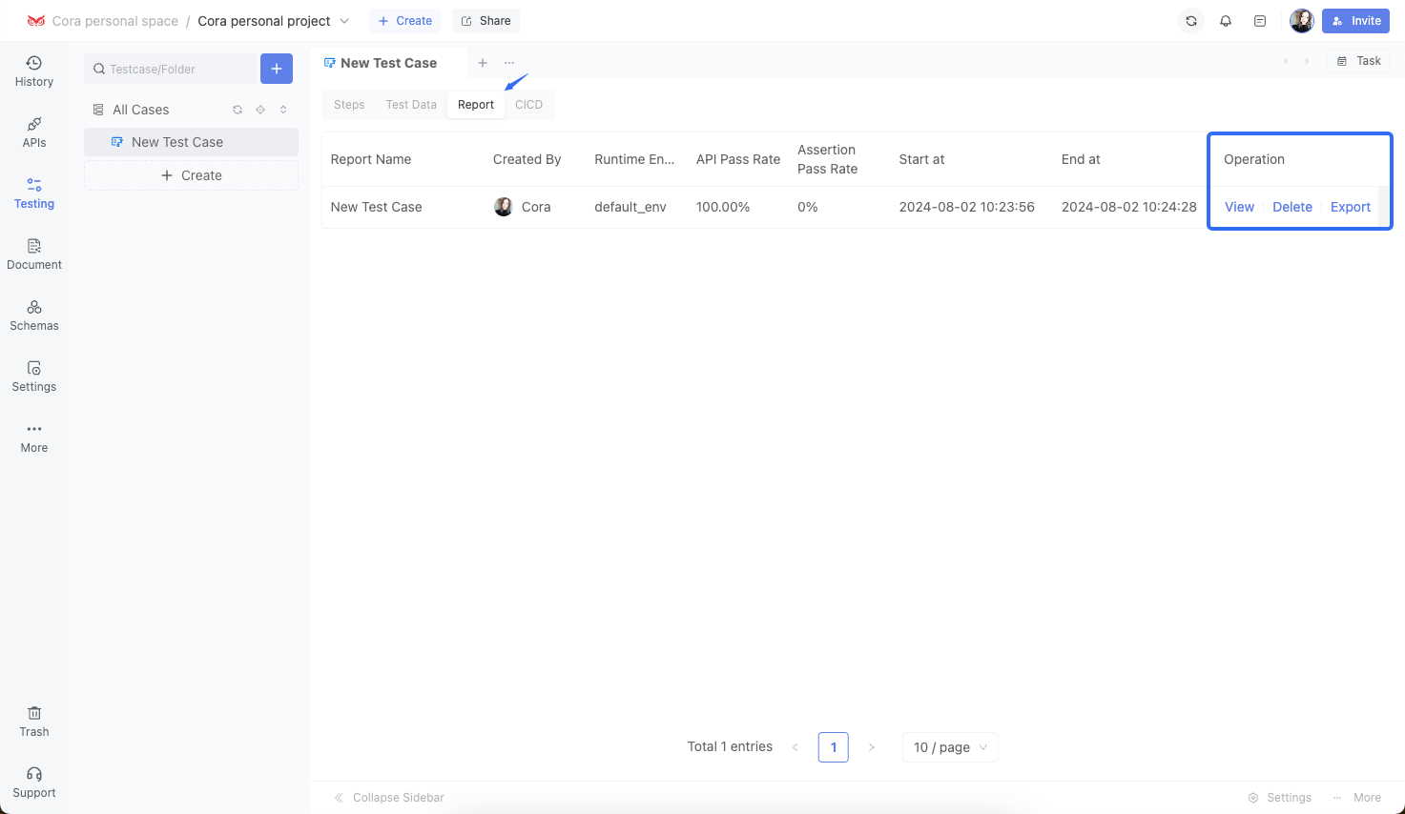
Task: Click previous page pagination arrow
Action: click(795, 747)
